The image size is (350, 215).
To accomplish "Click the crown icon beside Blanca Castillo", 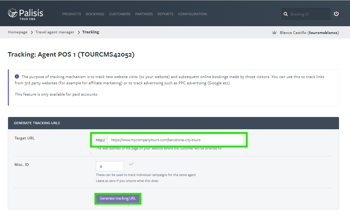I will click(x=274, y=32).
